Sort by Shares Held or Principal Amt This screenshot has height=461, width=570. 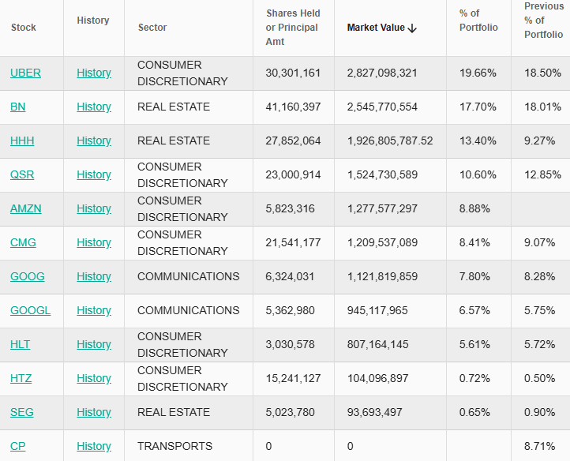click(x=293, y=28)
